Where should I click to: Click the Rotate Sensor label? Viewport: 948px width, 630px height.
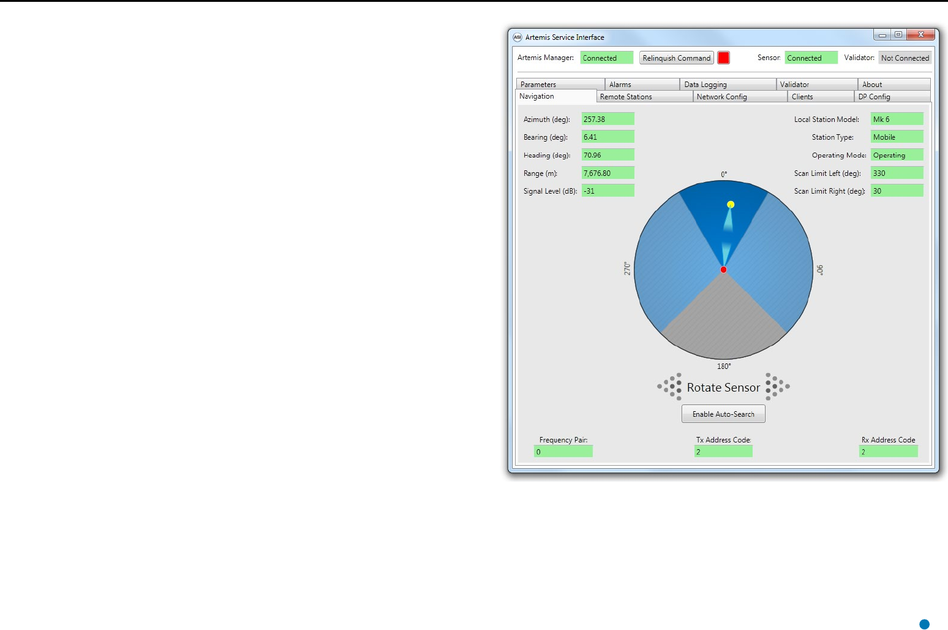click(x=723, y=387)
